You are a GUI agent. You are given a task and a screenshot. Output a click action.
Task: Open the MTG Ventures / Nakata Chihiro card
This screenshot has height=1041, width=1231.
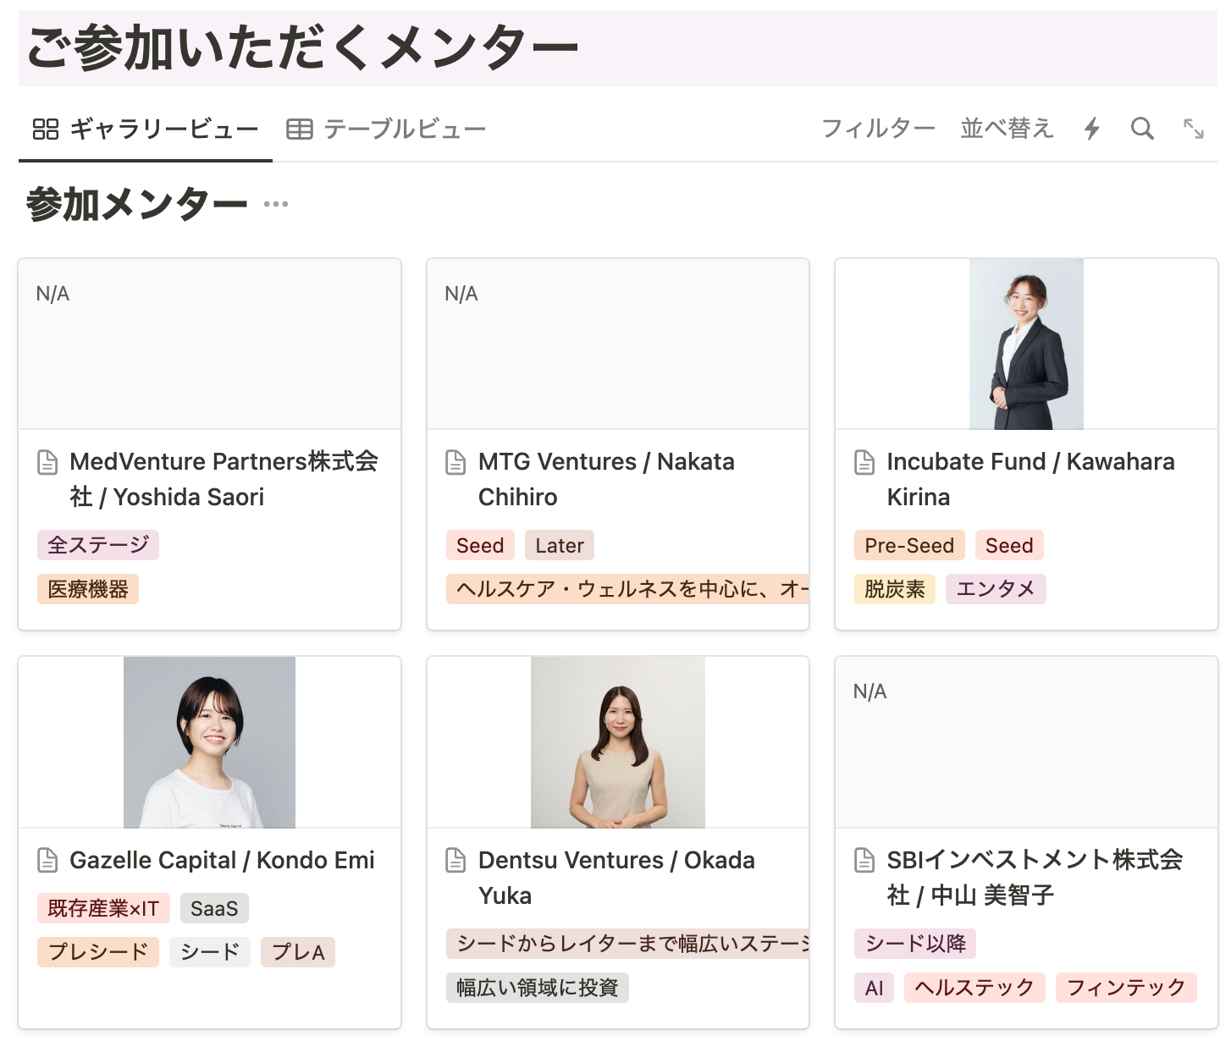tap(618, 444)
